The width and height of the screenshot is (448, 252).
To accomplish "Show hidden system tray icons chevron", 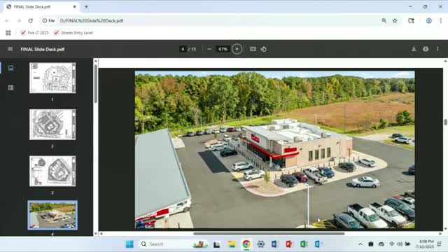I will (360, 244).
